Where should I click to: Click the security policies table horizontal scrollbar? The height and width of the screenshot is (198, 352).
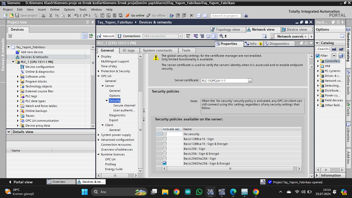[230, 169]
